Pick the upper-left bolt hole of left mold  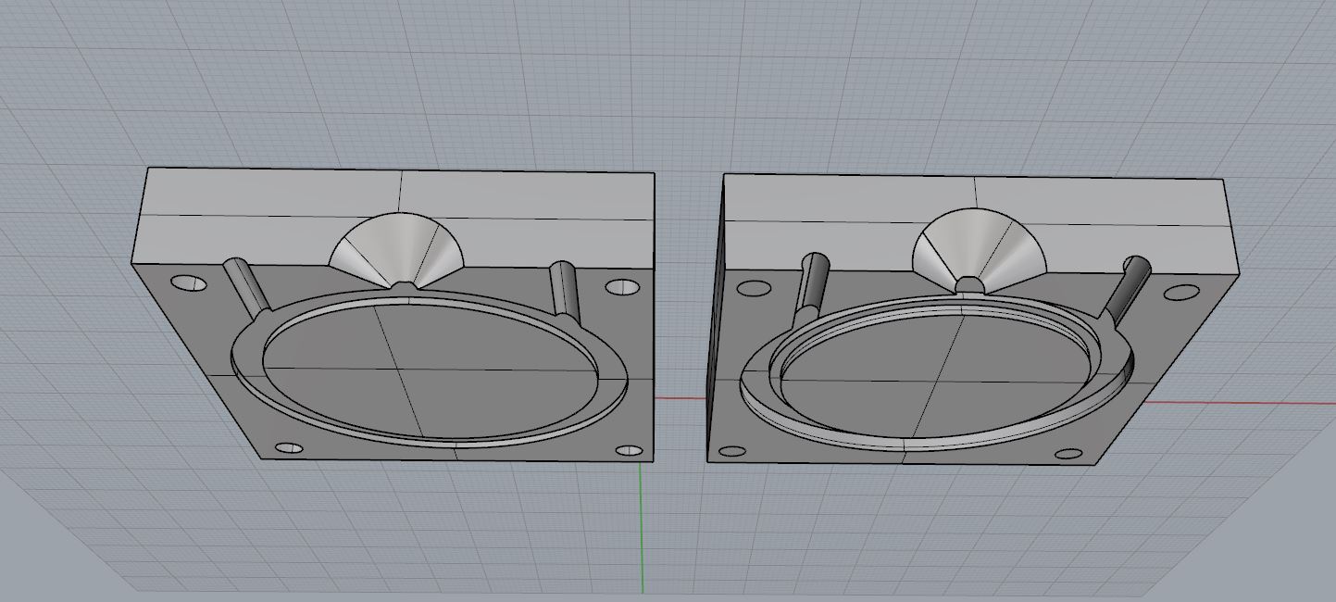coord(189,282)
